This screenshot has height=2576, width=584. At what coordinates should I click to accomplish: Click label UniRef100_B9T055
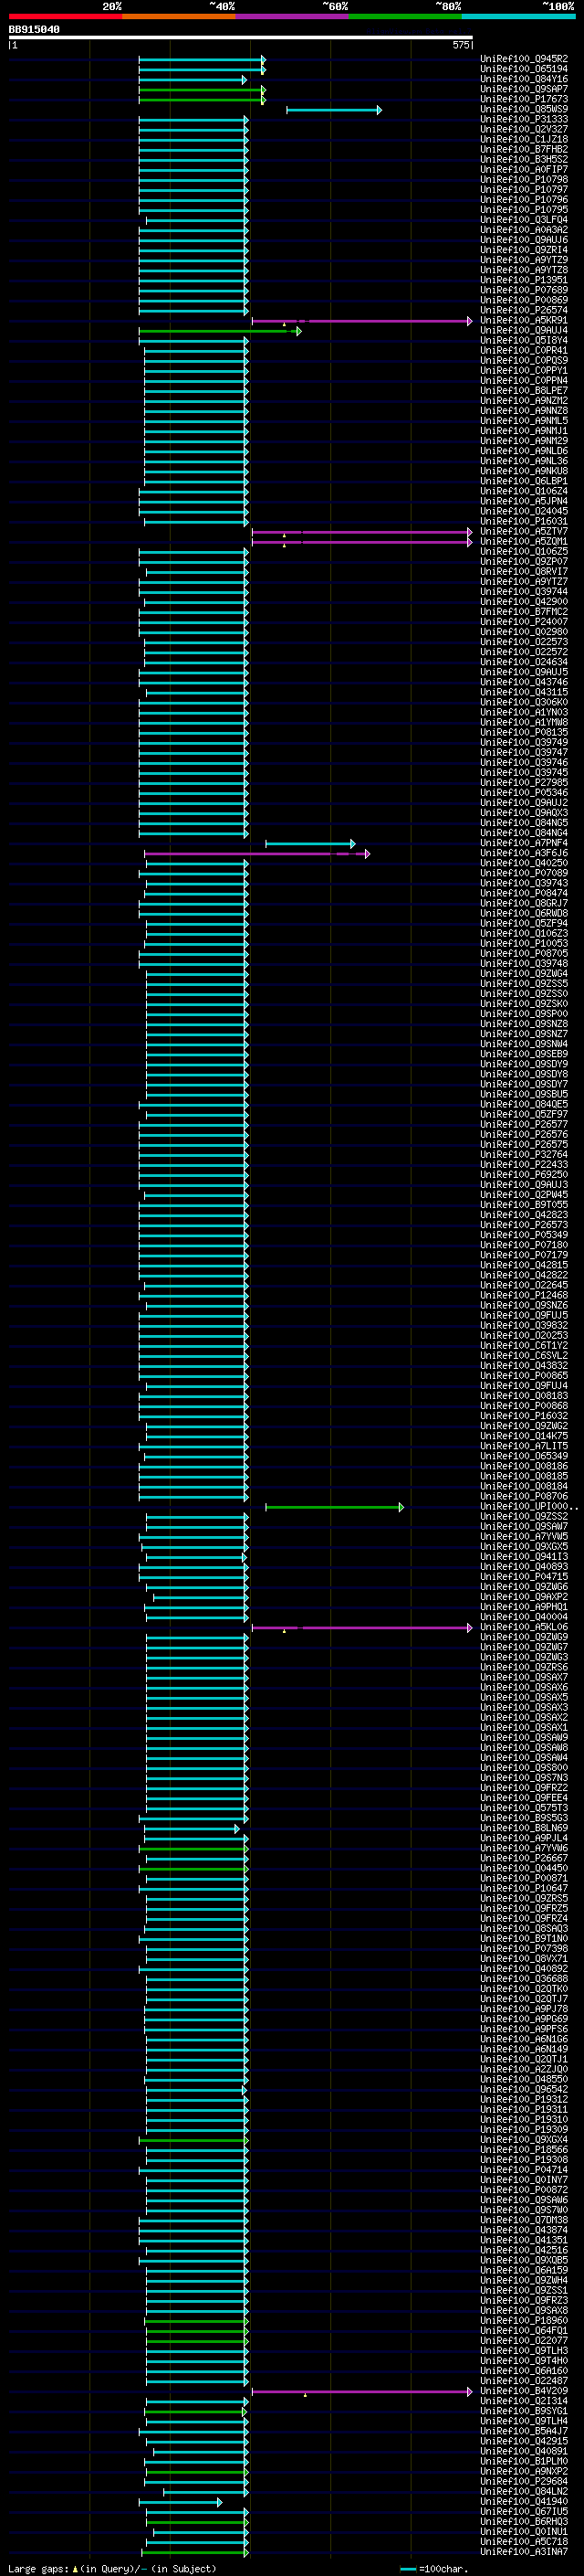click(x=510, y=1204)
